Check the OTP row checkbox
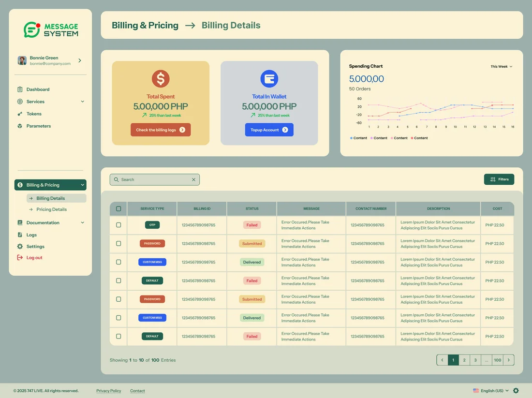Image resolution: width=532 pixels, height=398 pixels. 118,225
